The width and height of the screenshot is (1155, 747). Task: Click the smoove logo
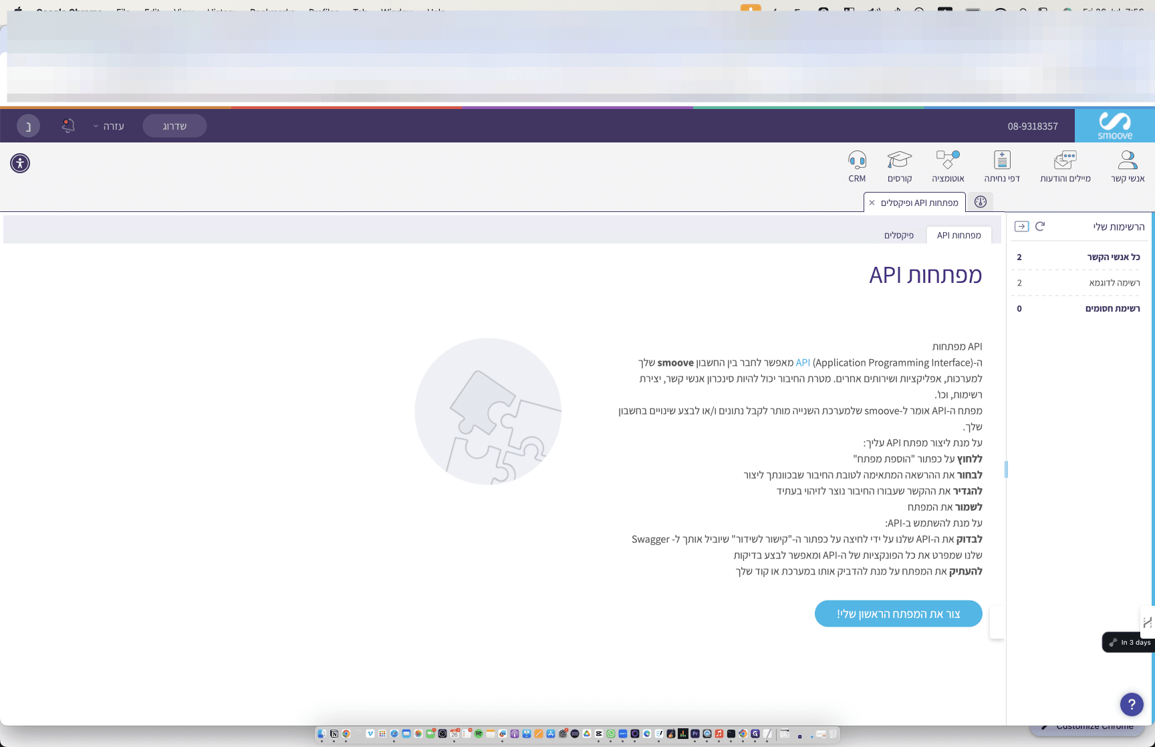[x=1114, y=126]
